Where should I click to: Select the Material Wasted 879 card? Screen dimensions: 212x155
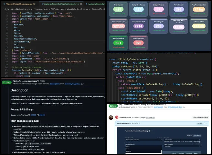[138, 43]
